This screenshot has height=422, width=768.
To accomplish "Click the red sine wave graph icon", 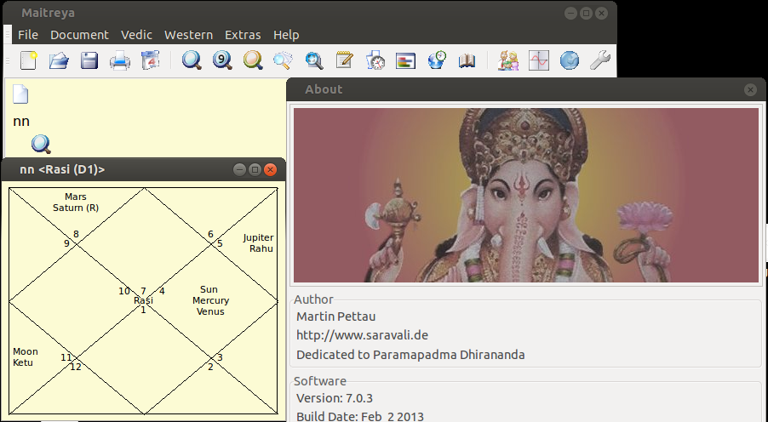I will pyautogui.click(x=539, y=60).
